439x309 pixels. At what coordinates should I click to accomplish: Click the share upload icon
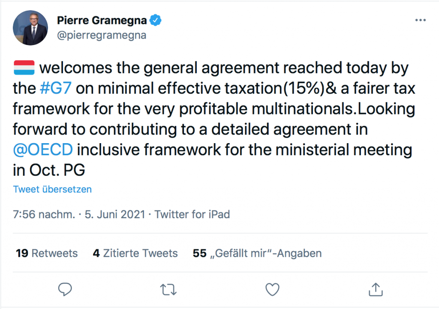(x=376, y=289)
